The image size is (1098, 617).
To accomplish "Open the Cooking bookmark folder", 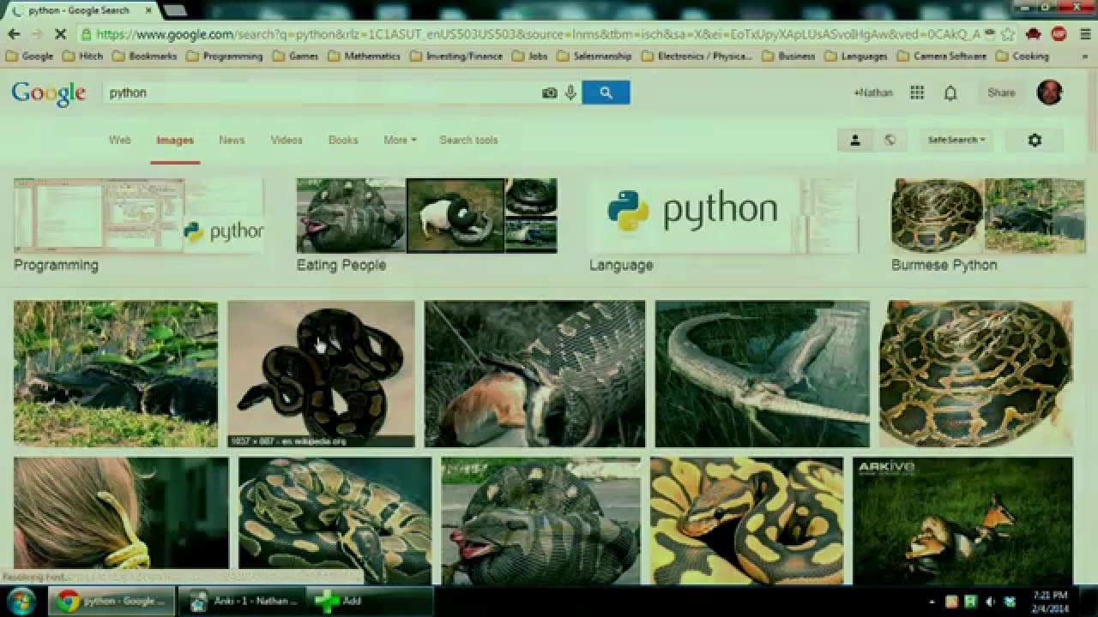I will pyautogui.click(x=1023, y=56).
